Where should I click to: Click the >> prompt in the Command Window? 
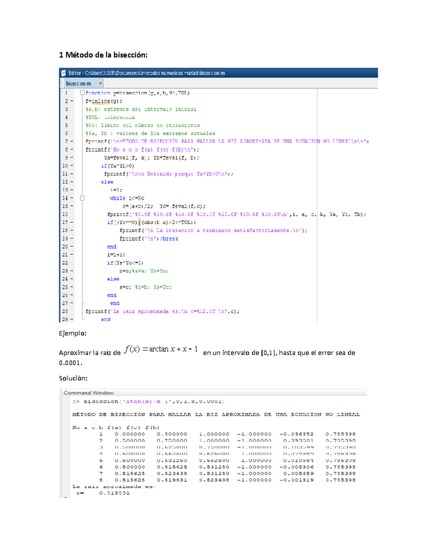76,402
